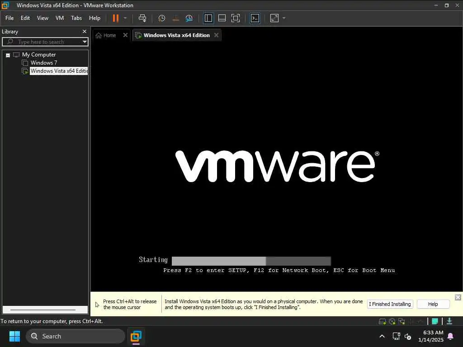Click the network adapter status bar icon
This screenshot has width=463, height=347.
(402, 321)
